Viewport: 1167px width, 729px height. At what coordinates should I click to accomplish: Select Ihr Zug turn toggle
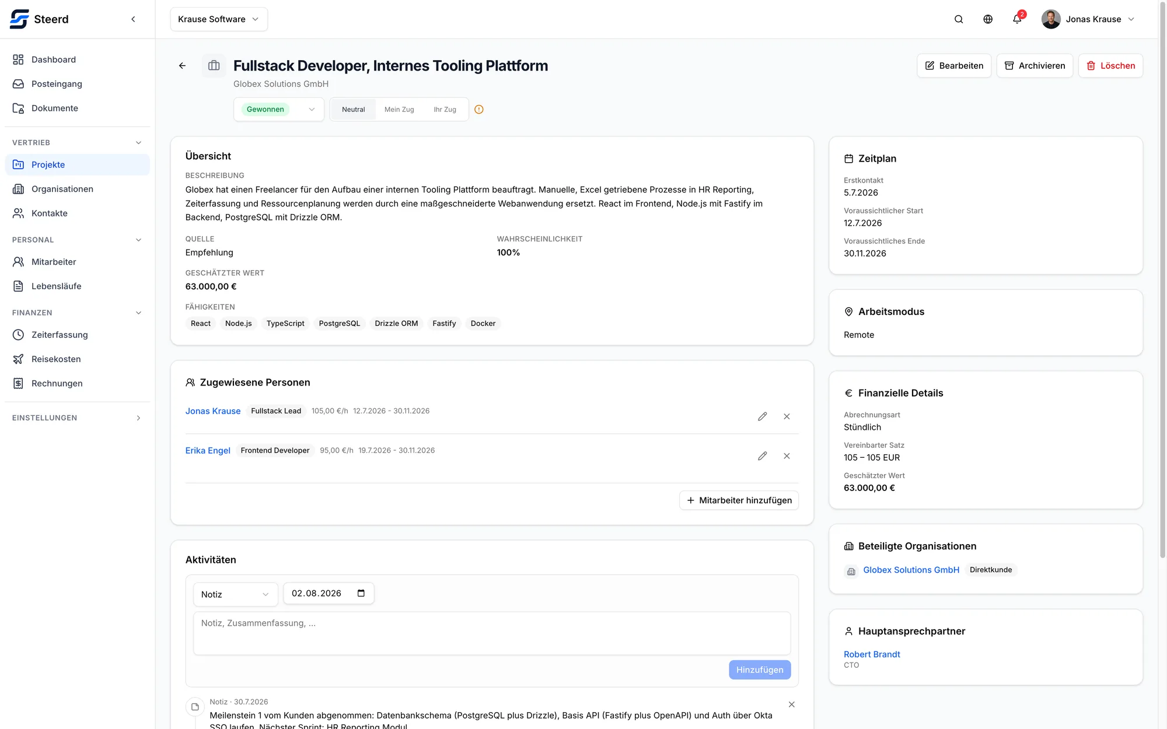(x=445, y=110)
